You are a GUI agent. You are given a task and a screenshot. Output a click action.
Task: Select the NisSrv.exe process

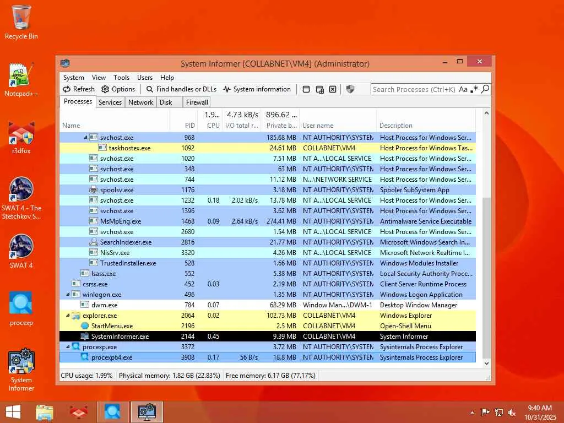(268, 252)
